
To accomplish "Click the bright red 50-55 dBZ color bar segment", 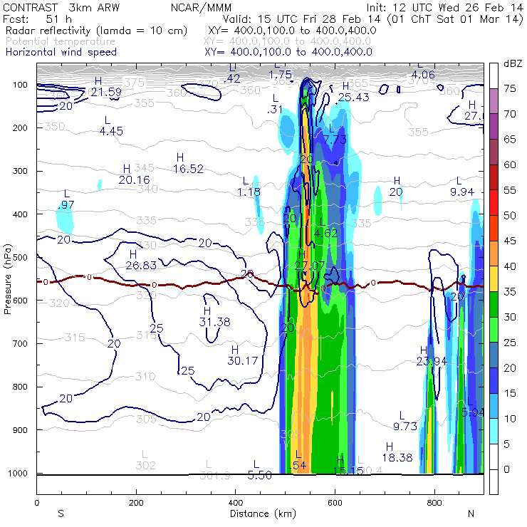I will pyautogui.click(x=494, y=203).
